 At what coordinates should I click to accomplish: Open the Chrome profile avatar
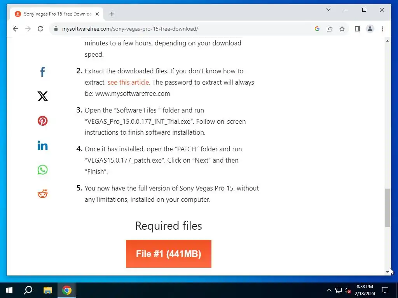pyautogui.click(x=370, y=29)
